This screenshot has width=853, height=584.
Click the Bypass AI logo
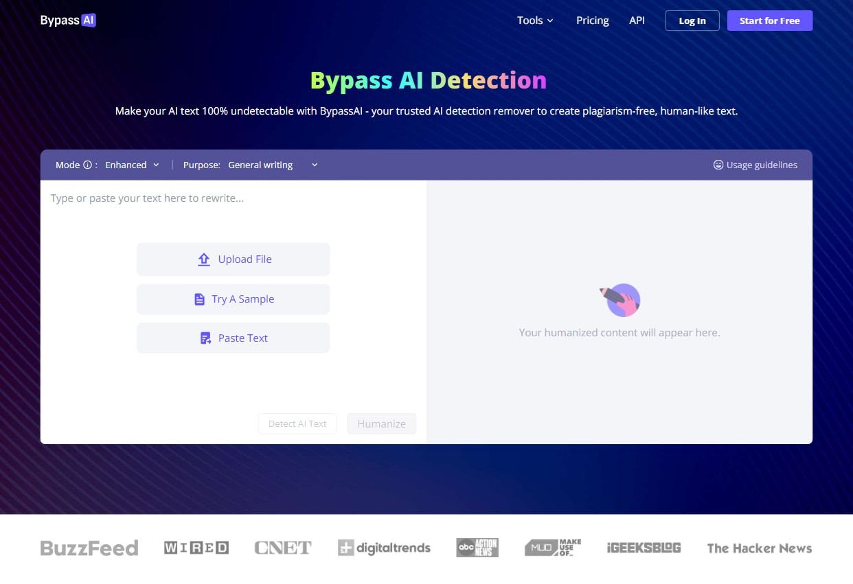pos(67,20)
